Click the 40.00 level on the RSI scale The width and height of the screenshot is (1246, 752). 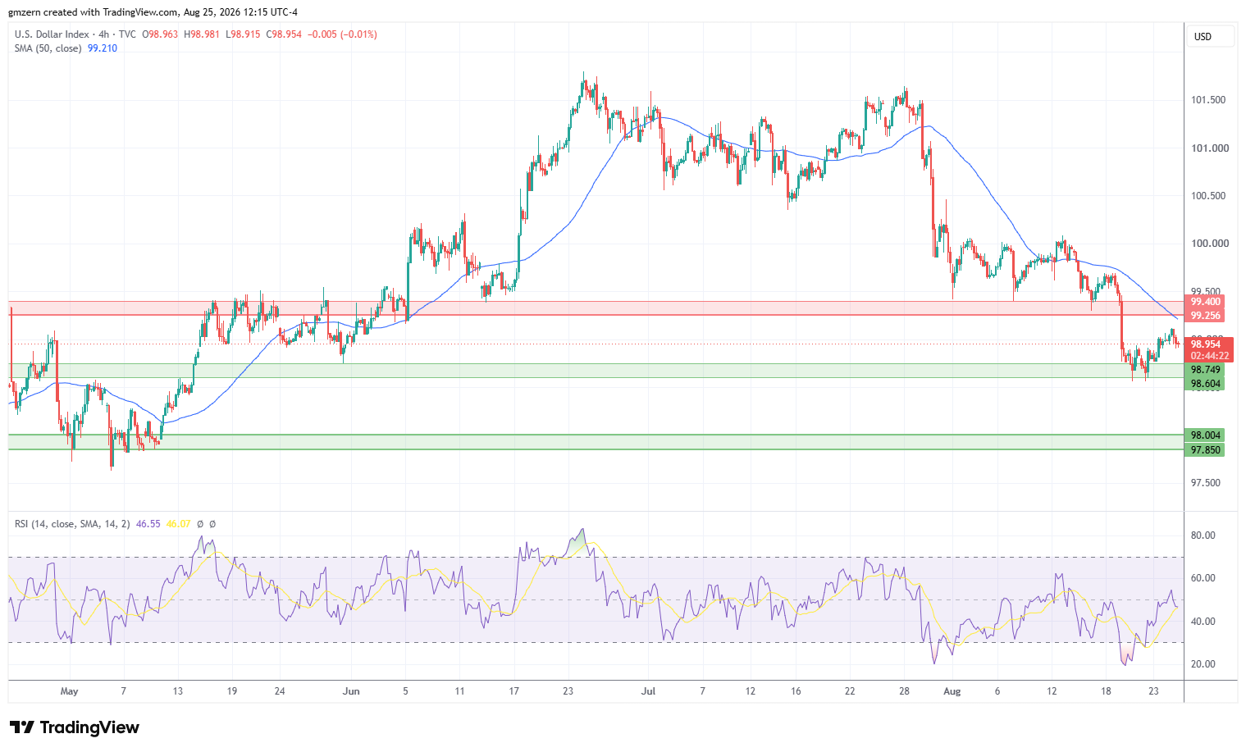(x=1203, y=622)
